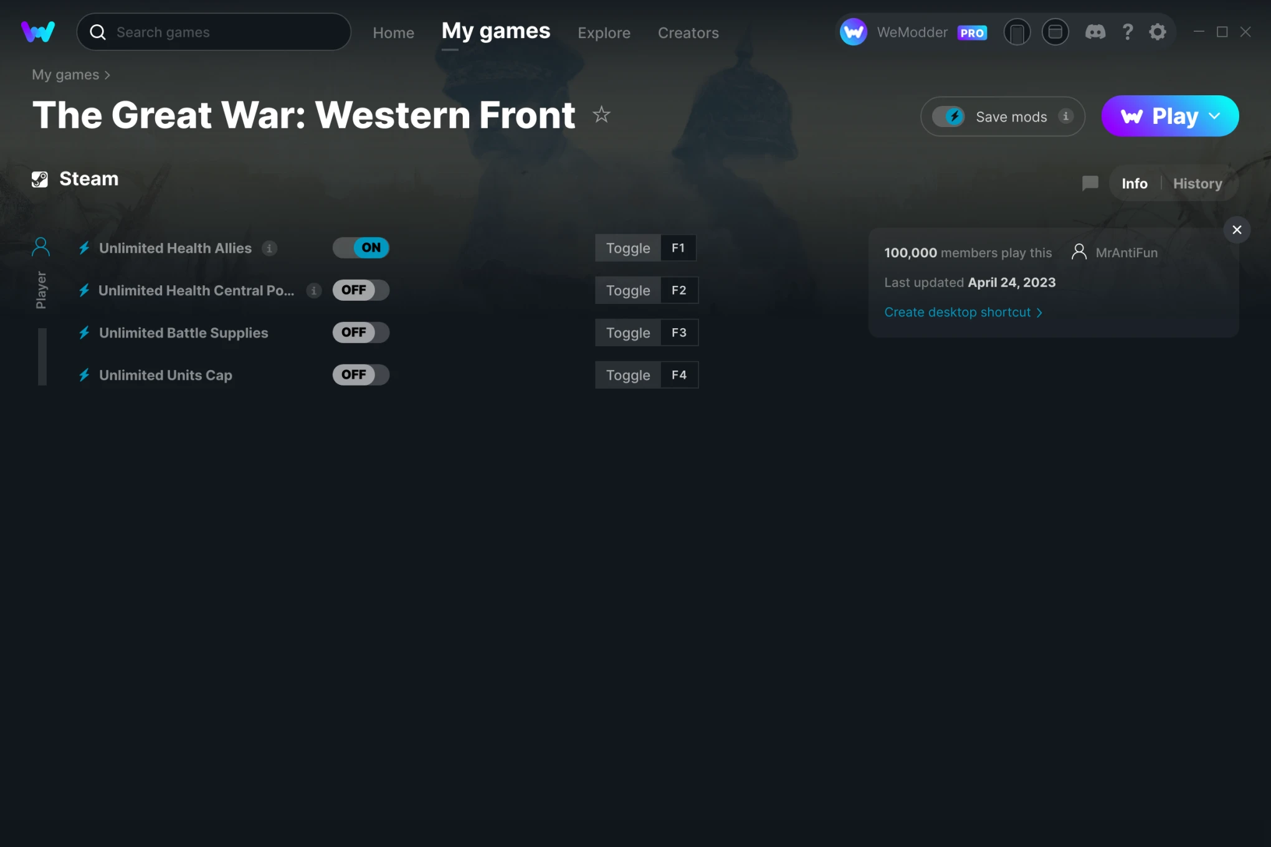Click the info icon on Save mods
The image size is (1271, 847).
tap(1066, 116)
